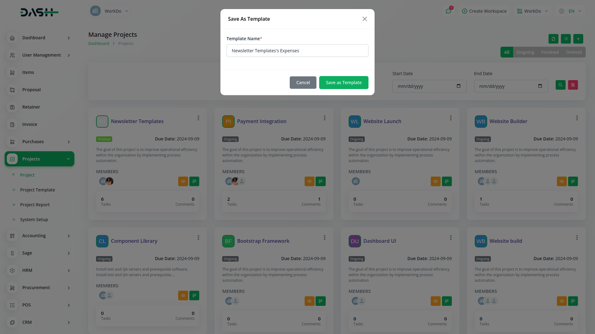Click the Save as Template button
Viewport: 595px width, 334px height.
coord(343,82)
